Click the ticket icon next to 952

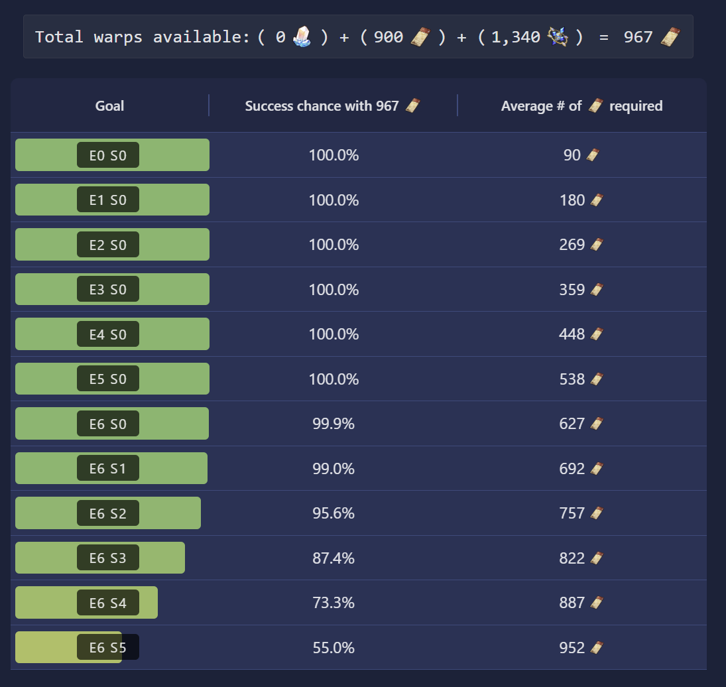tap(597, 647)
